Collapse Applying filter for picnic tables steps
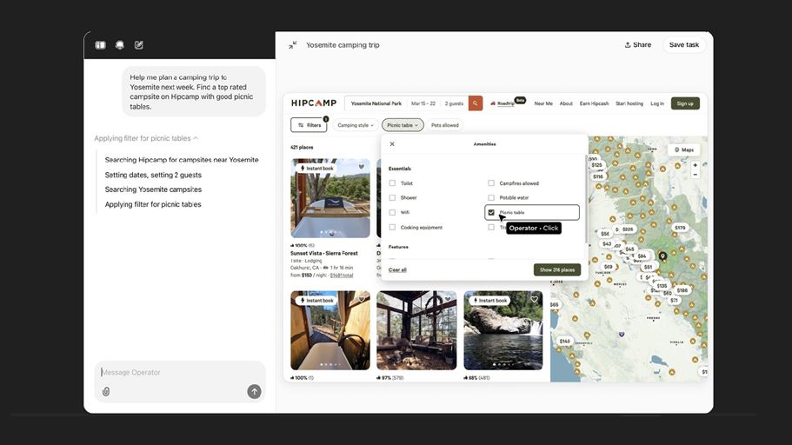 point(146,138)
